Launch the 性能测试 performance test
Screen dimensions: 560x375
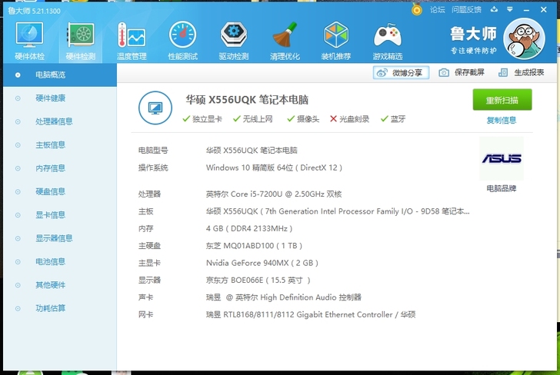pyautogui.click(x=183, y=40)
